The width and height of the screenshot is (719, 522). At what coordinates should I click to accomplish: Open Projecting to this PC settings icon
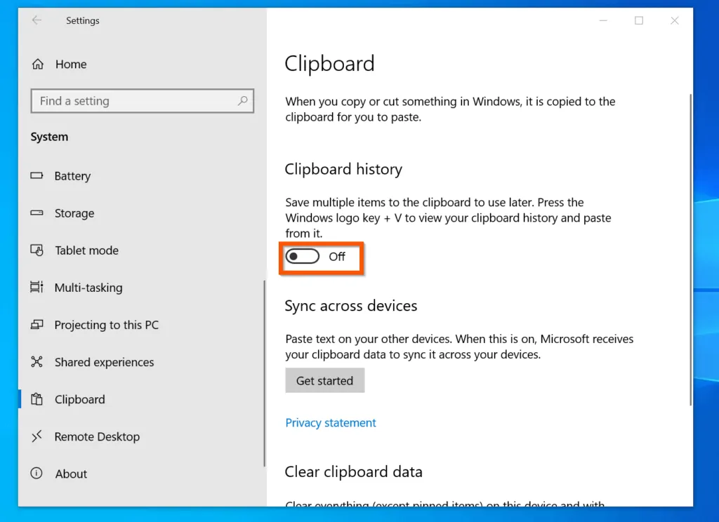[x=37, y=325]
